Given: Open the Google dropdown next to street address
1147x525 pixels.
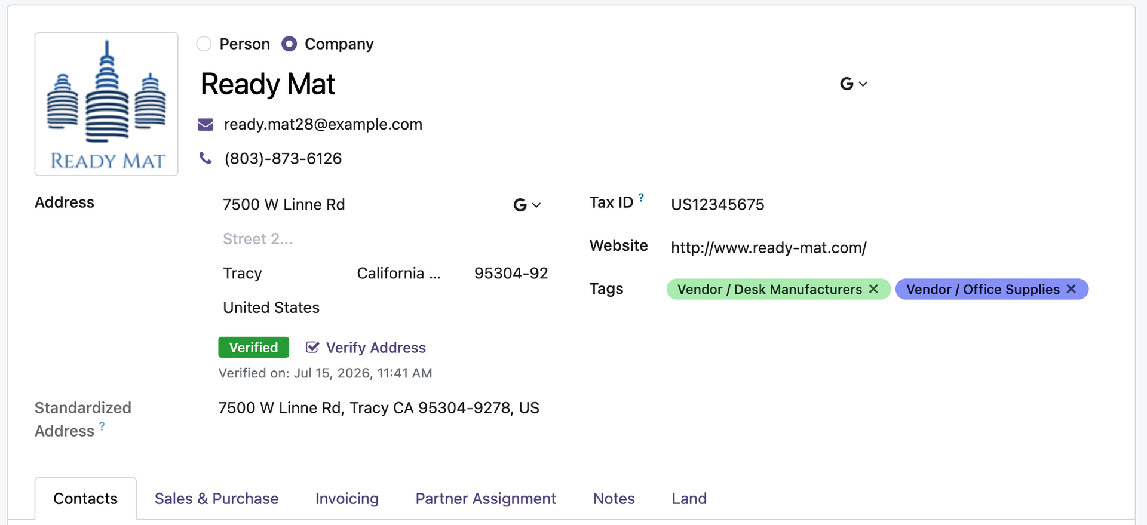Looking at the screenshot, I should pos(527,205).
